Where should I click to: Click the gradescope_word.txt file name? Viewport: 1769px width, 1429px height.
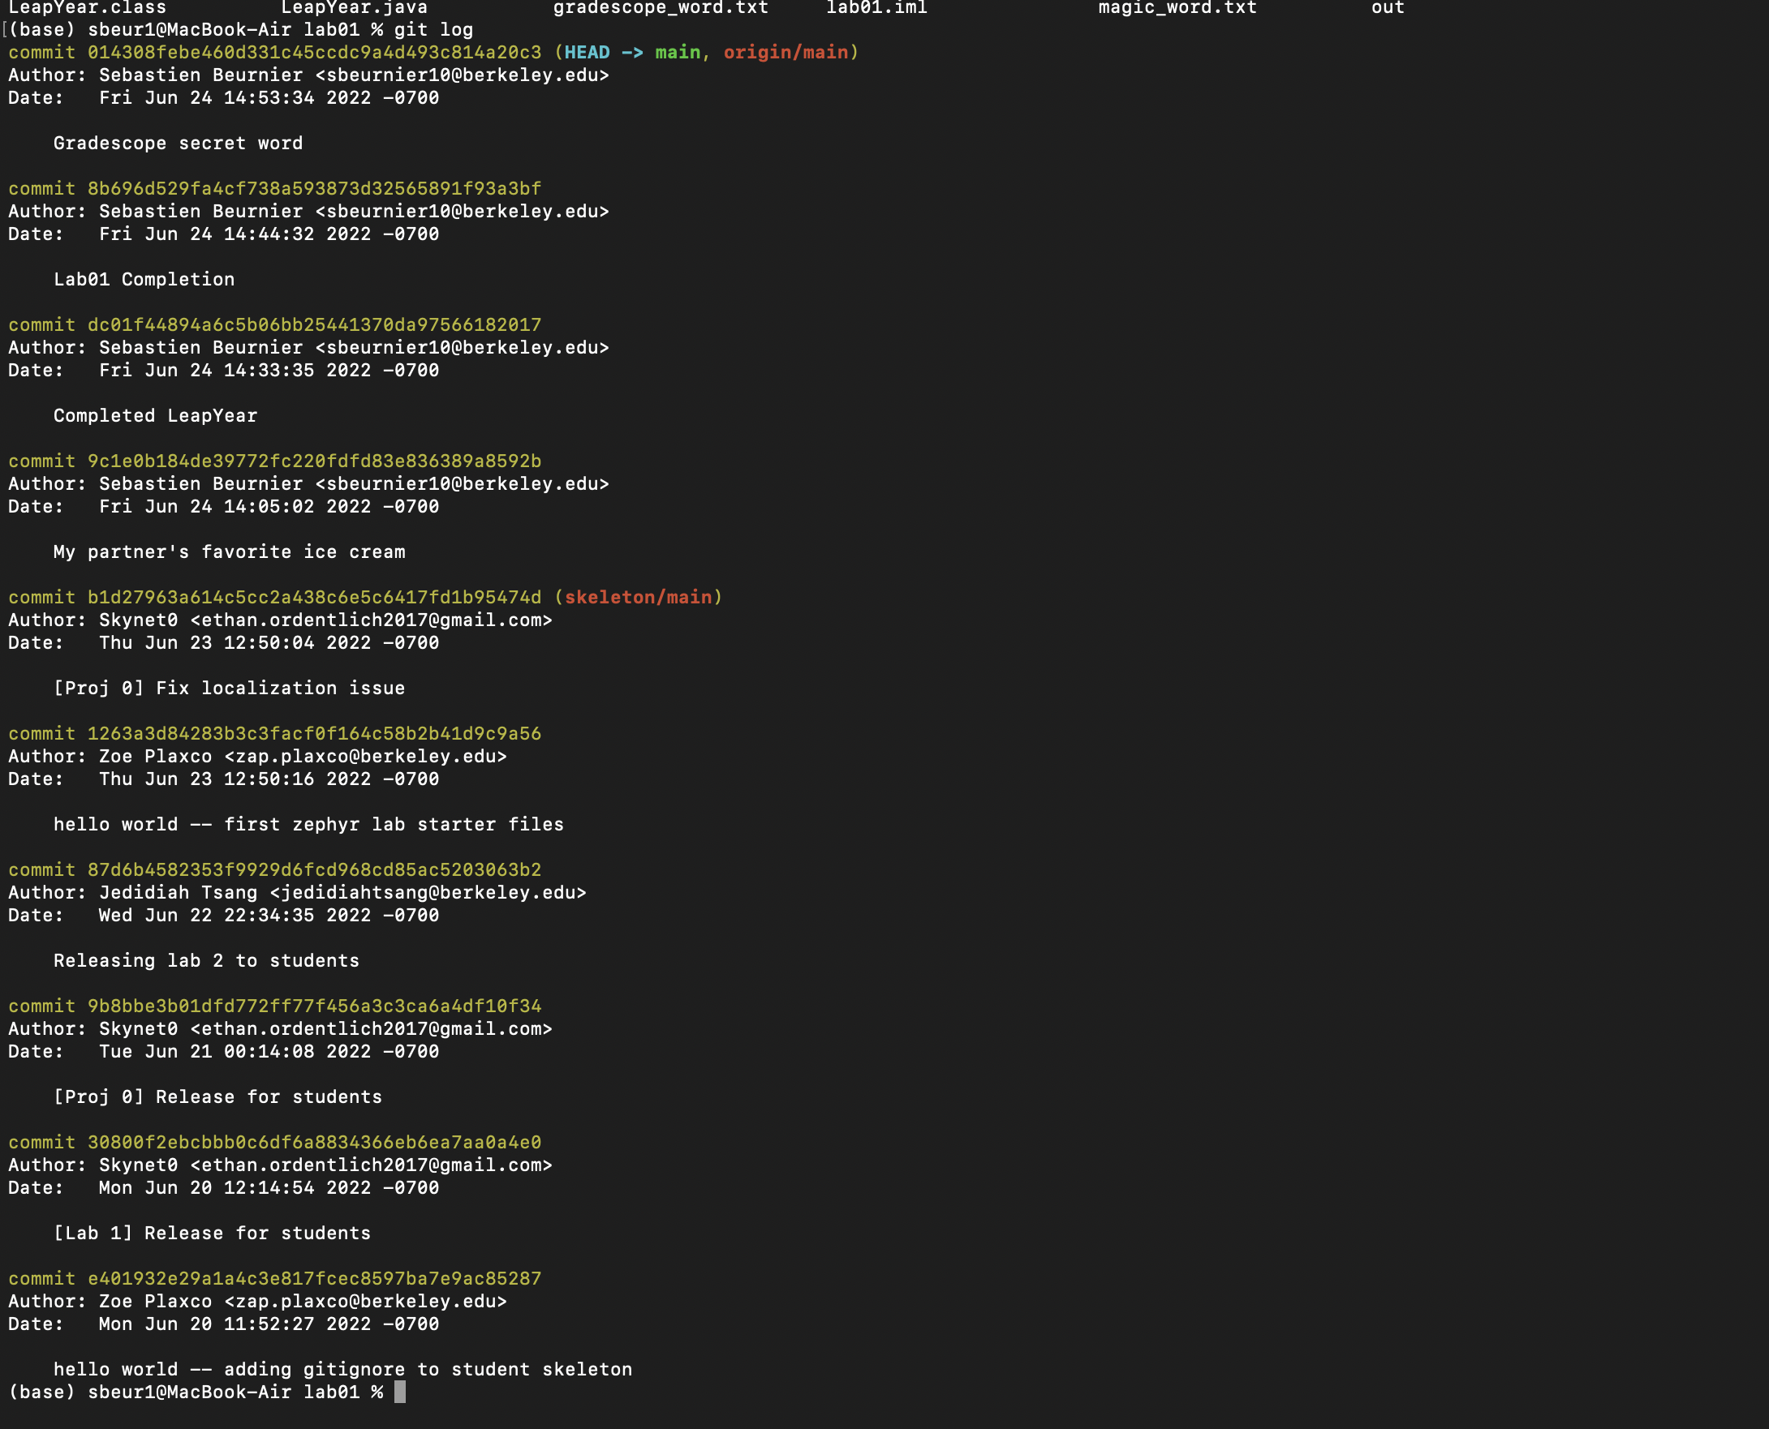(661, 8)
